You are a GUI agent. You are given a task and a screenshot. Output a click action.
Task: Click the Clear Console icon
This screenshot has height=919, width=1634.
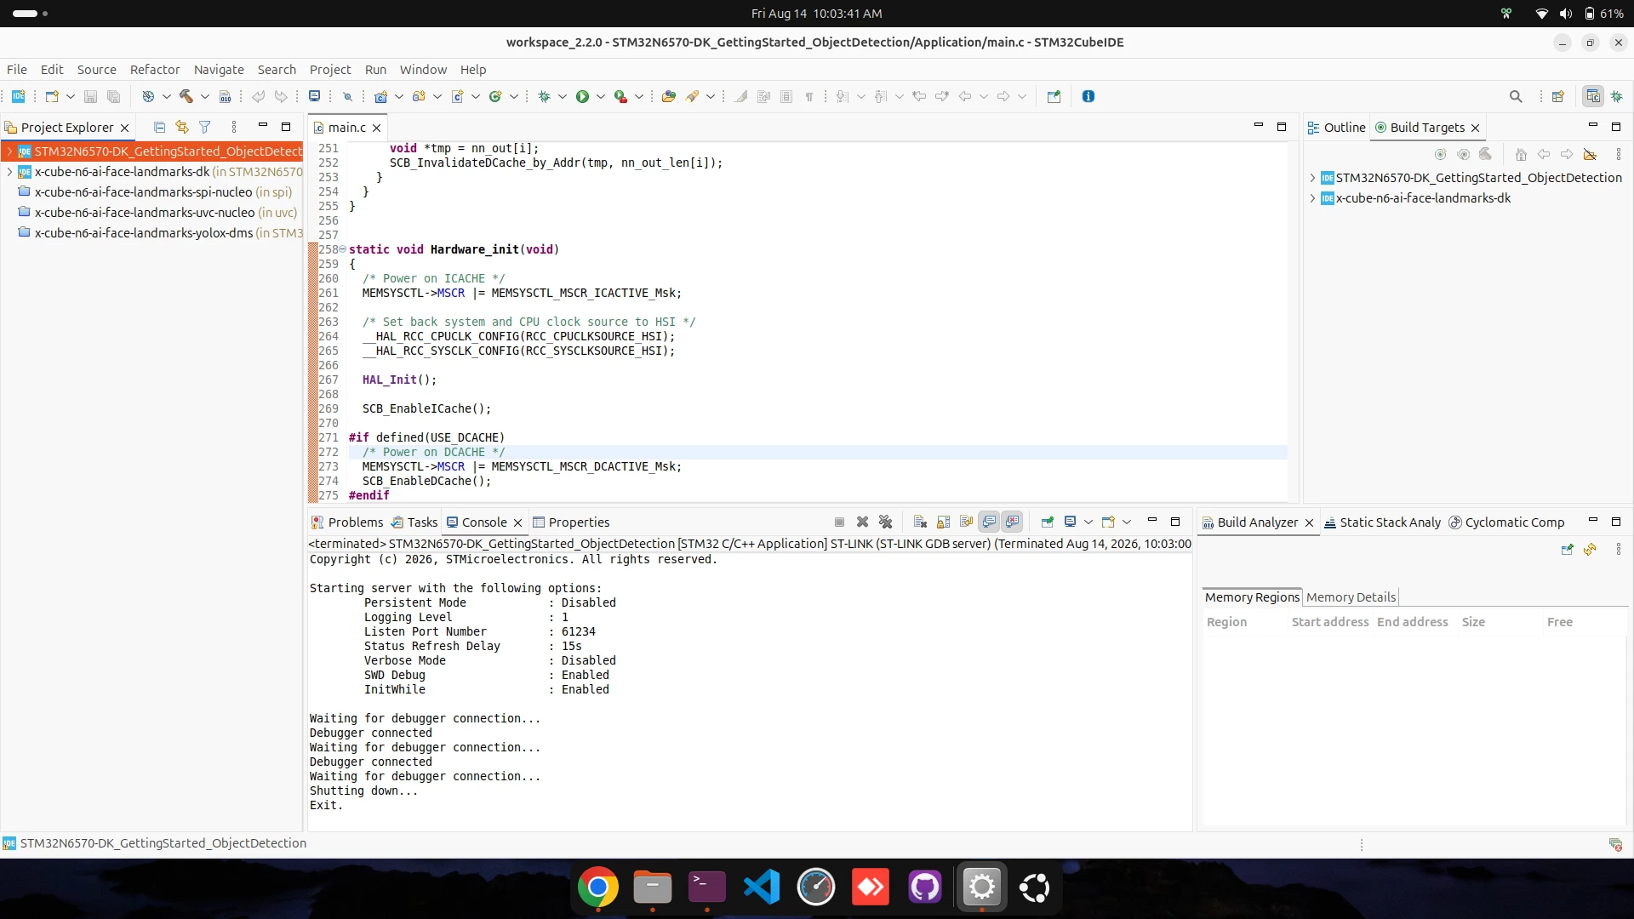[x=920, y=522]
